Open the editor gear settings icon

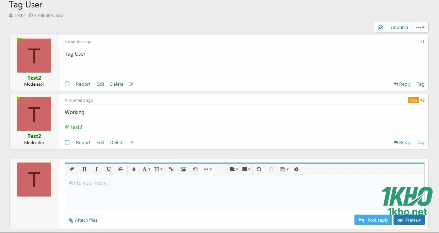pos(296,169)
